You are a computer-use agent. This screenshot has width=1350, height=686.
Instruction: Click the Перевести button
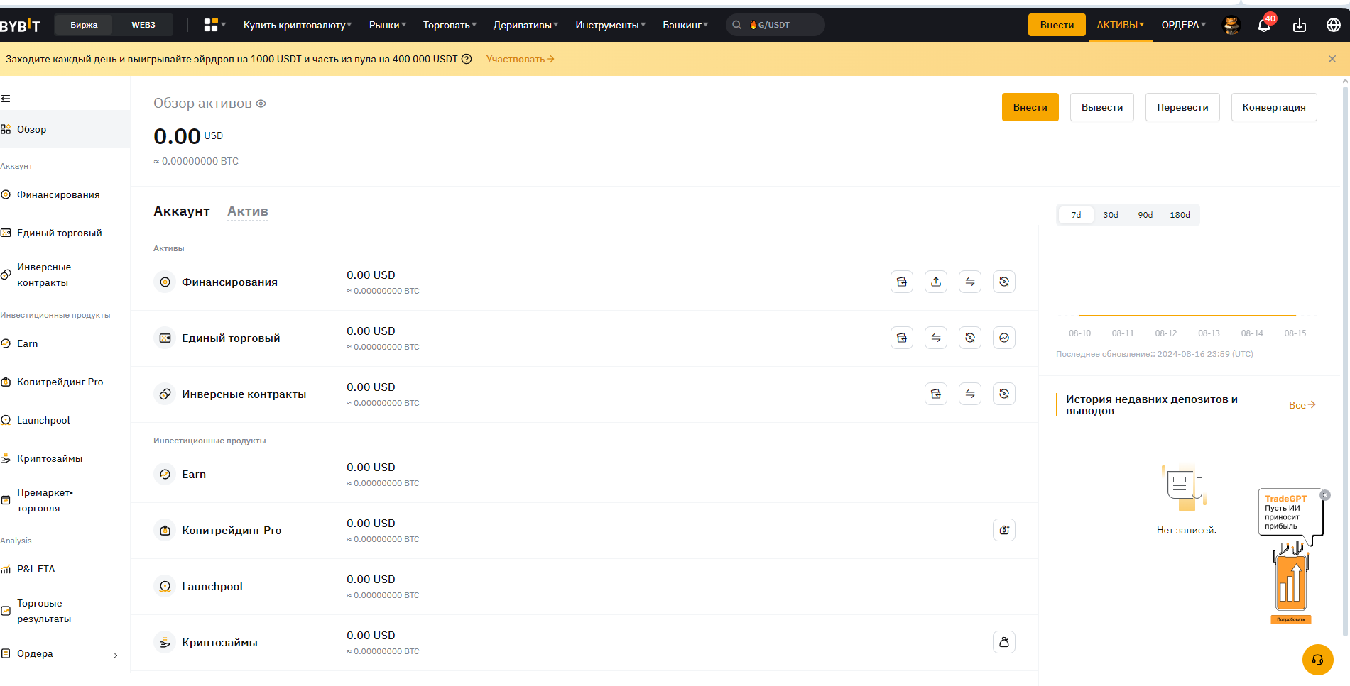click(x=1182, y=107)
